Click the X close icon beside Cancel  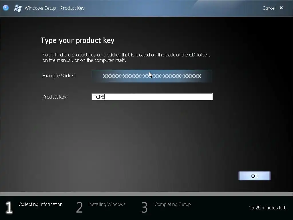pyautogui.click(x=281, y=8)
